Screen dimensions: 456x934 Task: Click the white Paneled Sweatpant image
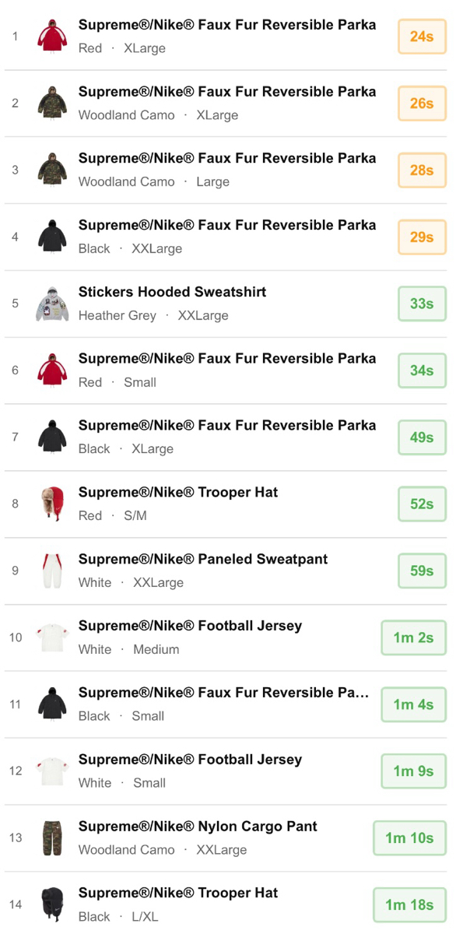click(x=52, y=571)
